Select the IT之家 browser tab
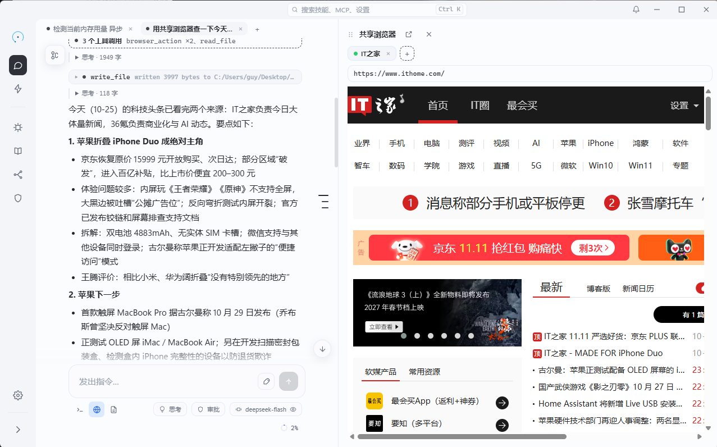Screen dimensions: 717x447 tap(372, 54)
